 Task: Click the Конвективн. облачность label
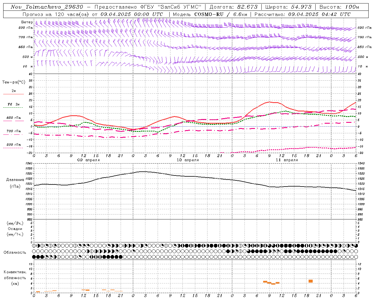tap(15, 275)
